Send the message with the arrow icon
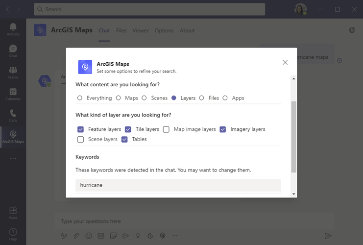 tap(328, 236)
